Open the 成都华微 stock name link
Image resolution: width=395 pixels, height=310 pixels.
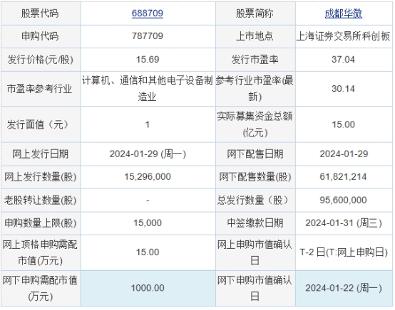pos(344,14)
